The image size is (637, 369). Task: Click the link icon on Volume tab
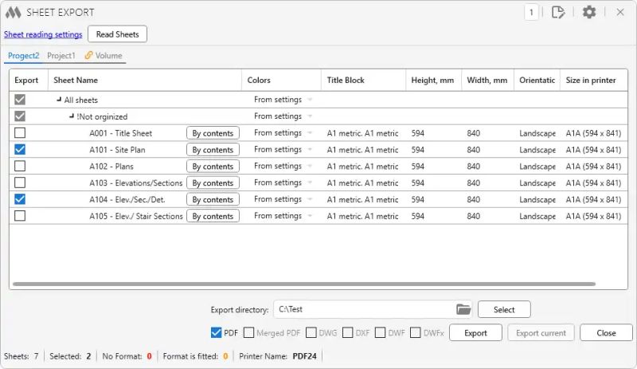point(88,55)
